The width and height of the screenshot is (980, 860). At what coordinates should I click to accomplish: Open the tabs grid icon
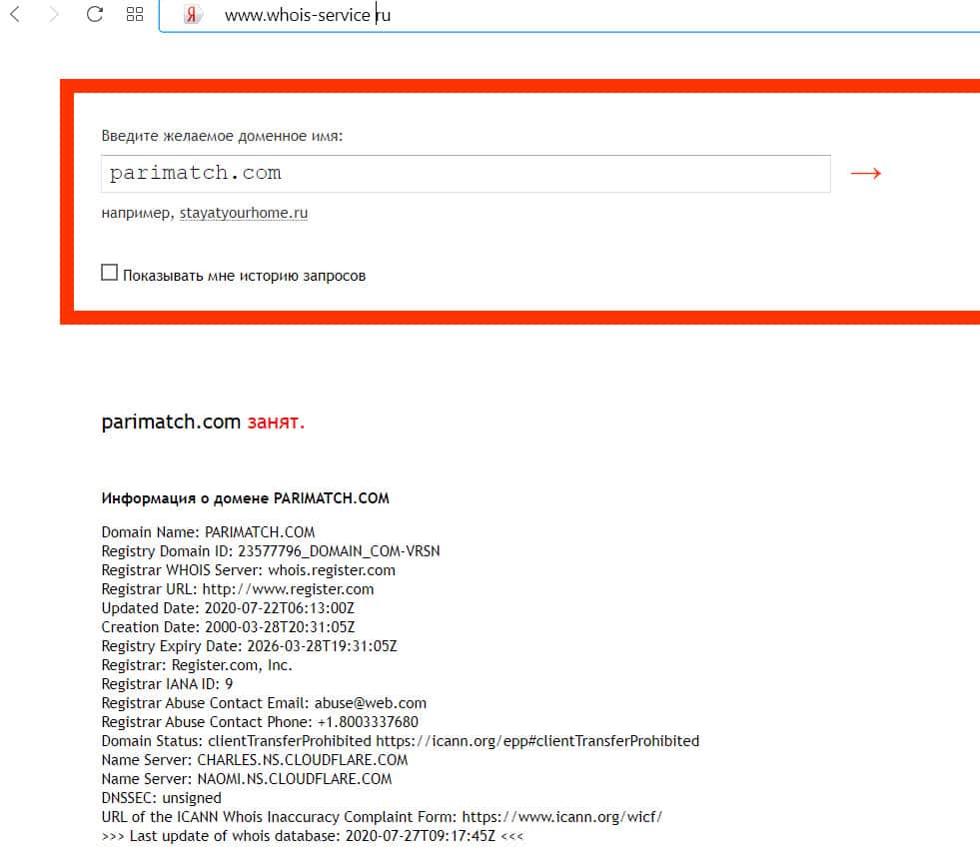(135, 14)
